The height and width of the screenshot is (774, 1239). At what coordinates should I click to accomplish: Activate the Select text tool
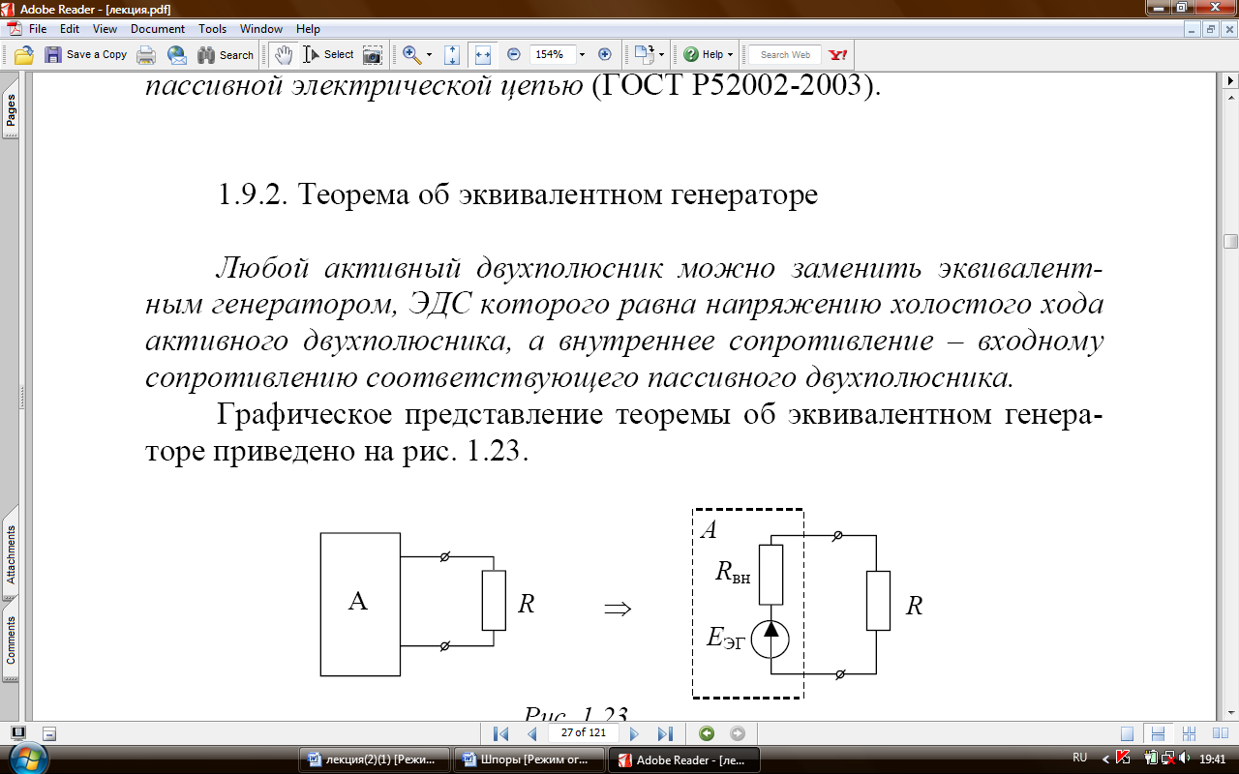tap(329, 54)
